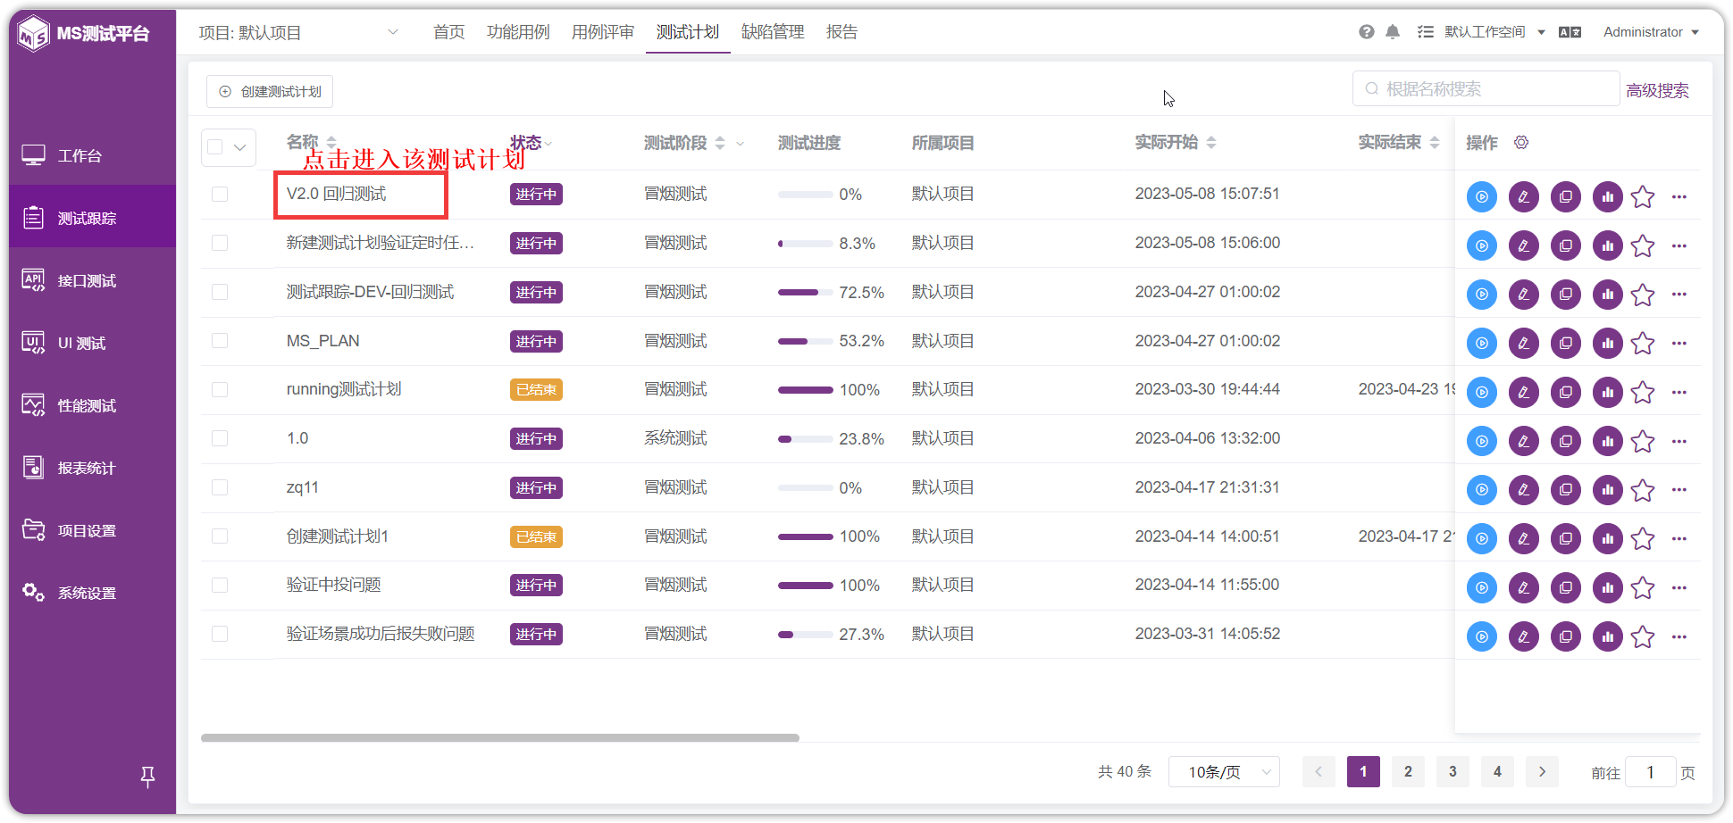Expand the 项目: 默认项目 dropdown
The image size is (1733, 823).
298,32
